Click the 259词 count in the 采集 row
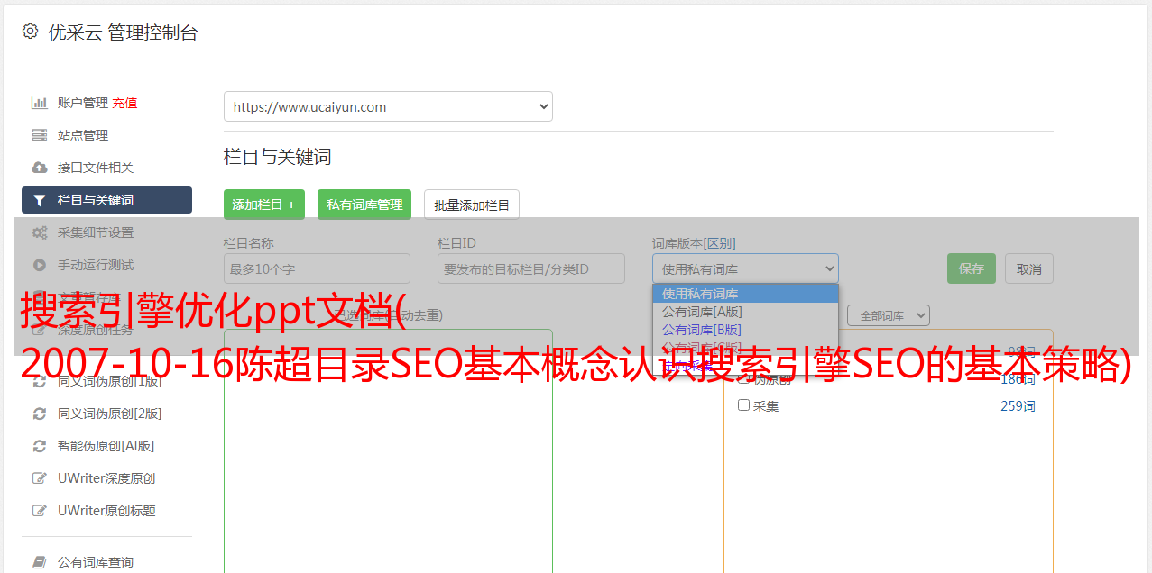The image size is (1152, 573). click(1018, 406)
